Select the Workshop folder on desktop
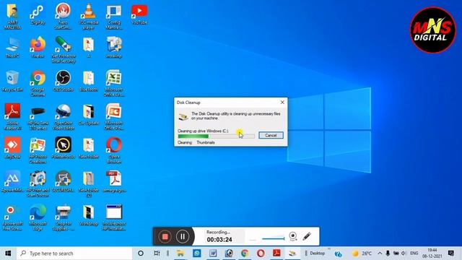Viewport: 462px width, 260px height. pos(88,215)
